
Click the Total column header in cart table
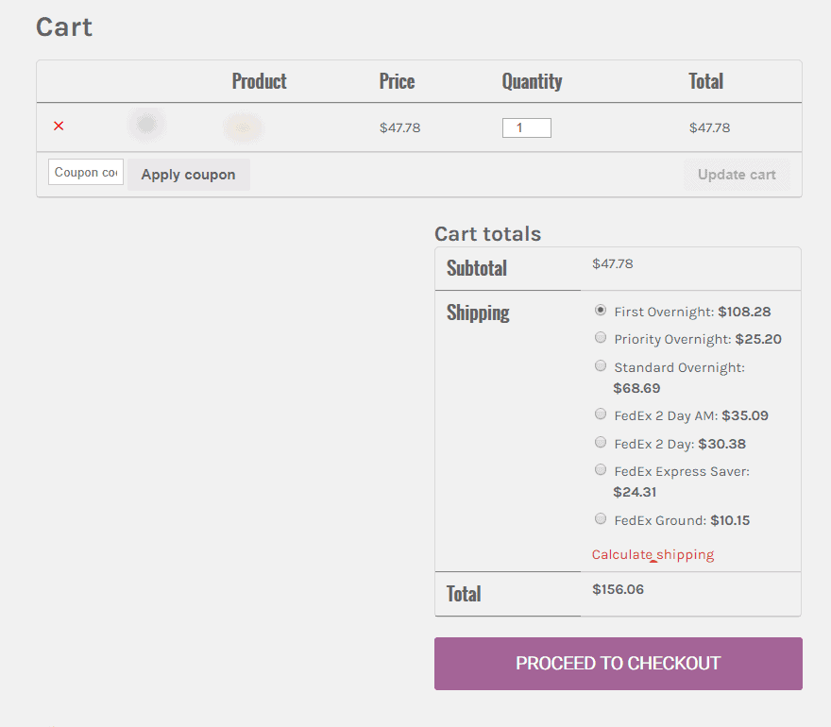click(706, 81)
